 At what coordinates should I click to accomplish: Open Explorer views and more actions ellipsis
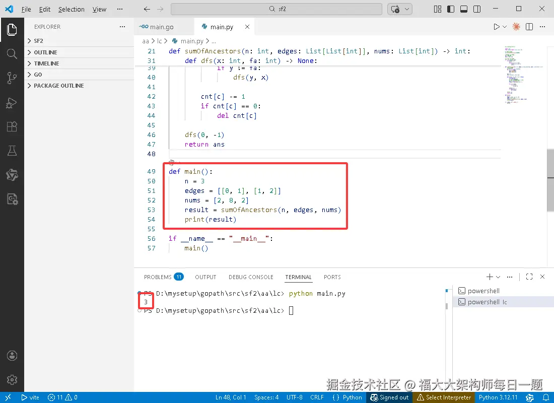tap(122, 27)
